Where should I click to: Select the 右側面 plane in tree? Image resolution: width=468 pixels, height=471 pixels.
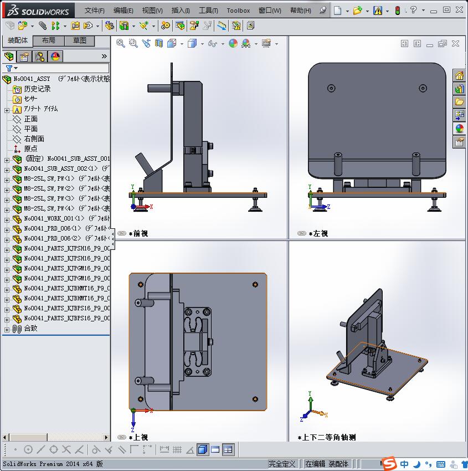point(34,139)
